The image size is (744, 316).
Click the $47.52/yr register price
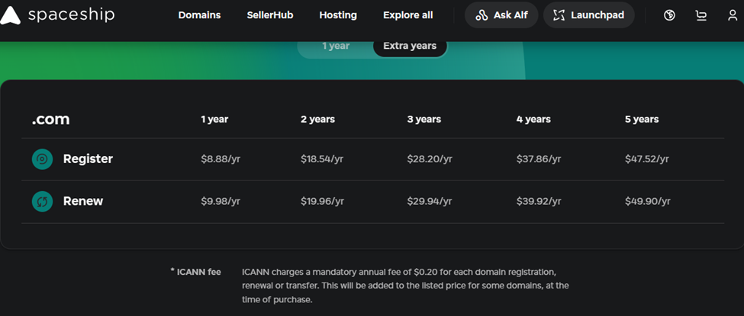[x=647, y=159]
